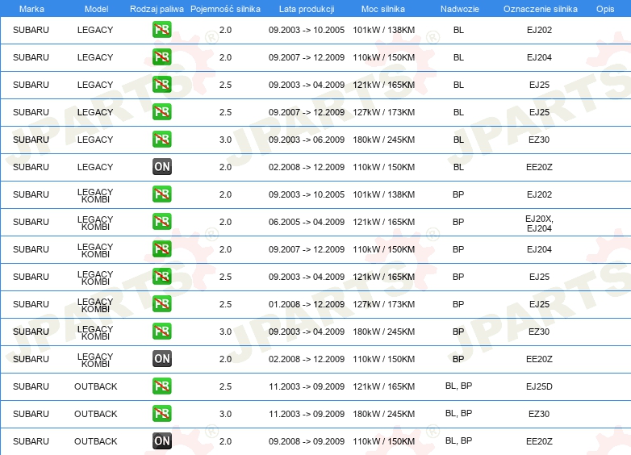This screenshot has height=455, width=631.
Task: Click 180kW / 245KM in Outback row
Action: coord(383,414)
